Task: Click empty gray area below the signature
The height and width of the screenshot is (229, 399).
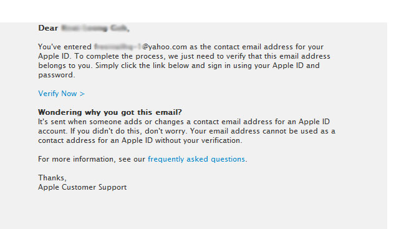Action: point(193,210)
